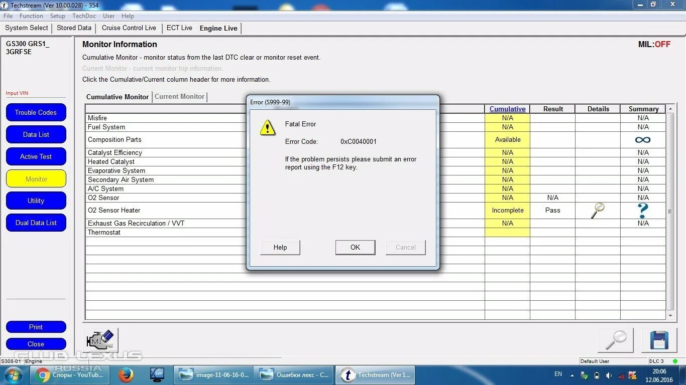Click Available cell for Composition Parts
Screen dimensions: 686x385
click(507, 140)
